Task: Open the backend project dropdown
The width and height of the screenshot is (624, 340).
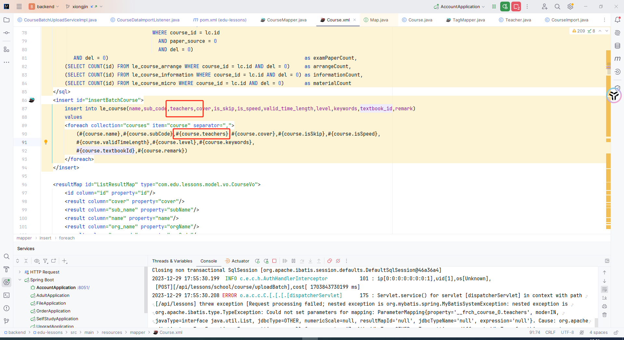Action: click(x=44, y=6)
